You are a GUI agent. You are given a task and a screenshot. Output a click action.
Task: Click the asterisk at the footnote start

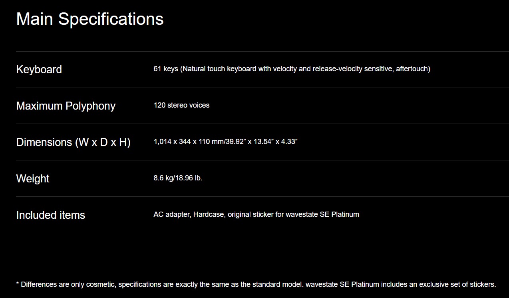(x=18, y=284)
